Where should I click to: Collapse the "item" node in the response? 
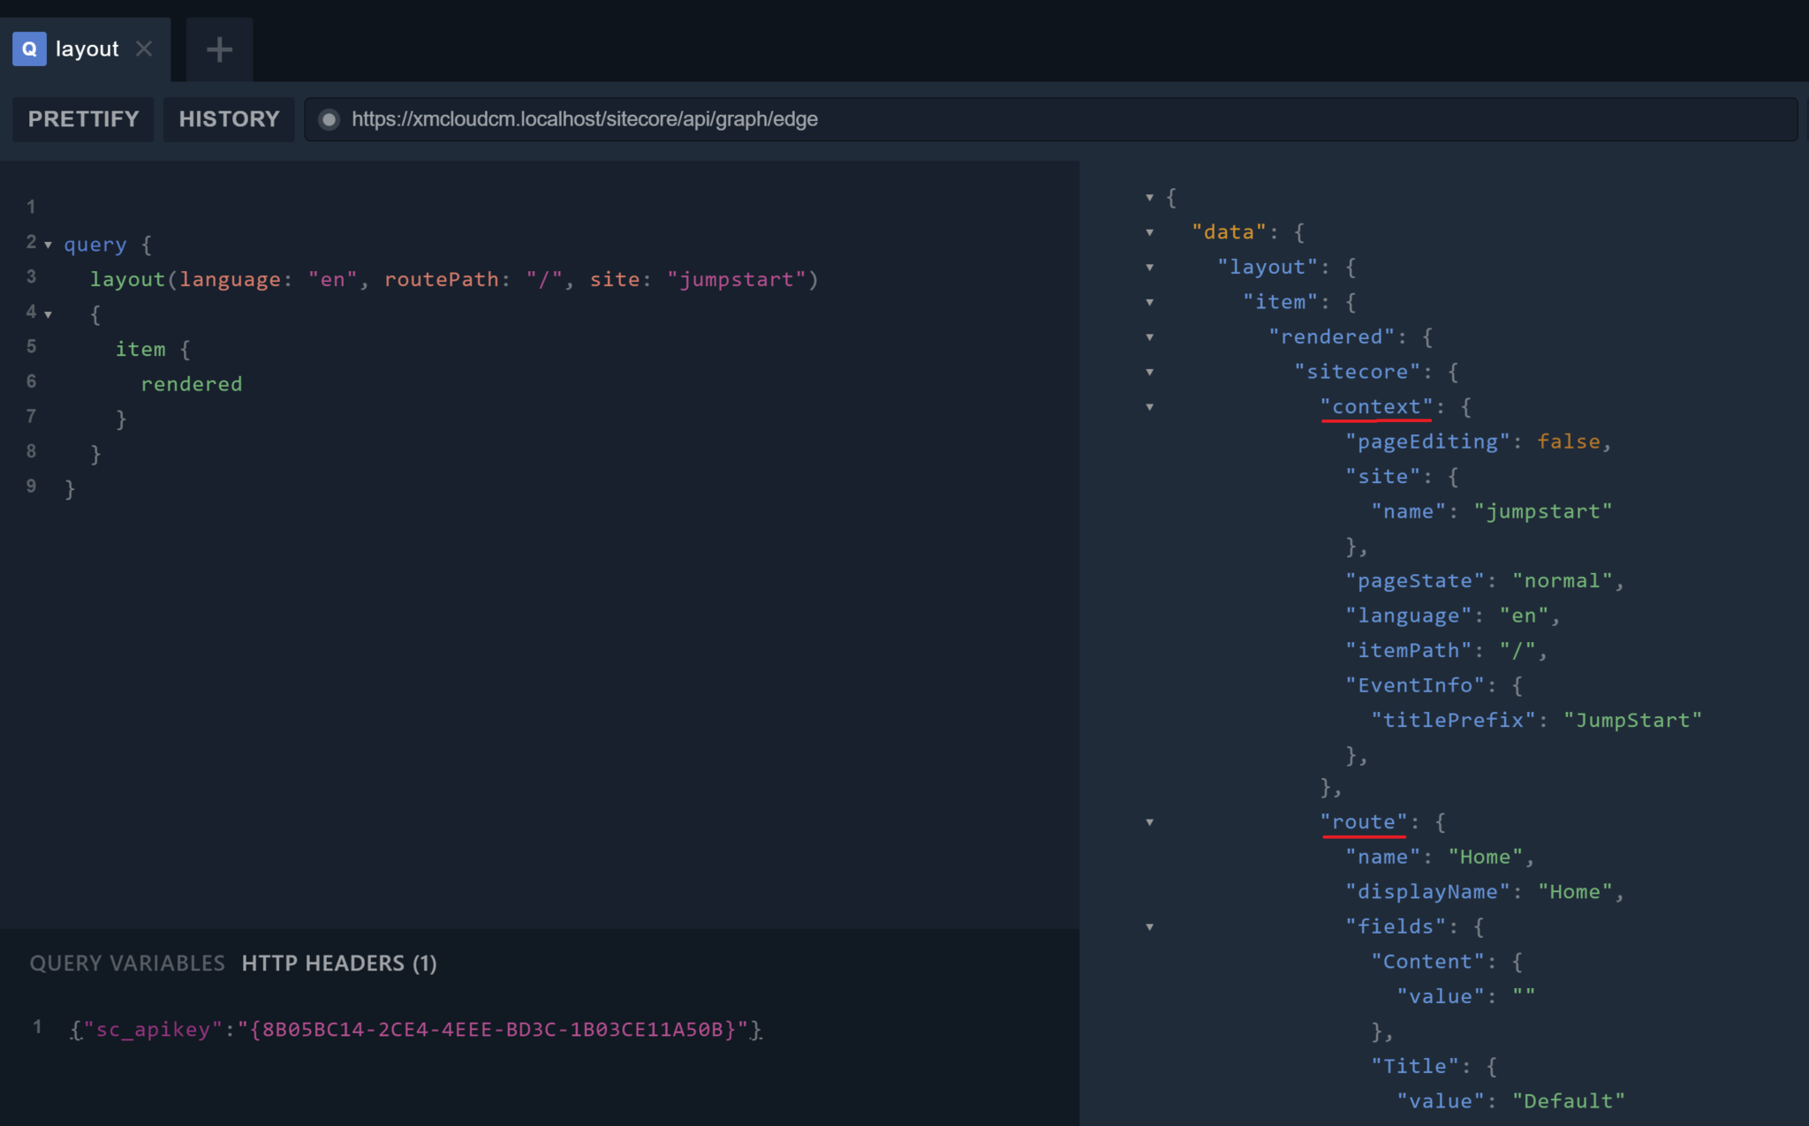1151,302
